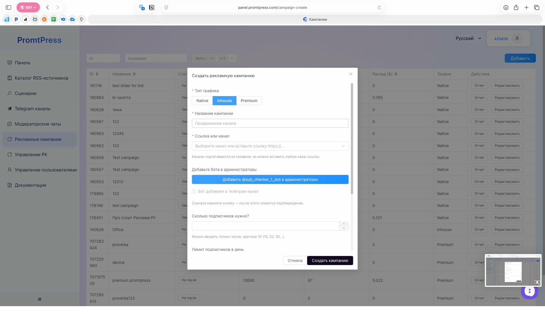This screenshot has height=314, width=545.
Task: Click the Модераторские чаты chat bubble icon
Action: [10, 124]
